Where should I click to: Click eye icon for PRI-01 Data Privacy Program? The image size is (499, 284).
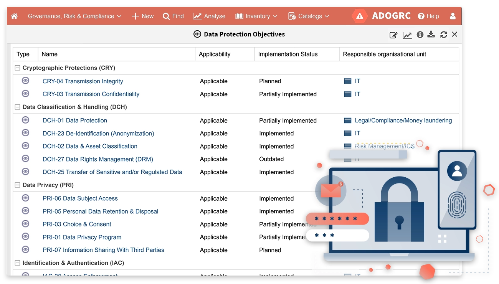(x=25, y=236)
